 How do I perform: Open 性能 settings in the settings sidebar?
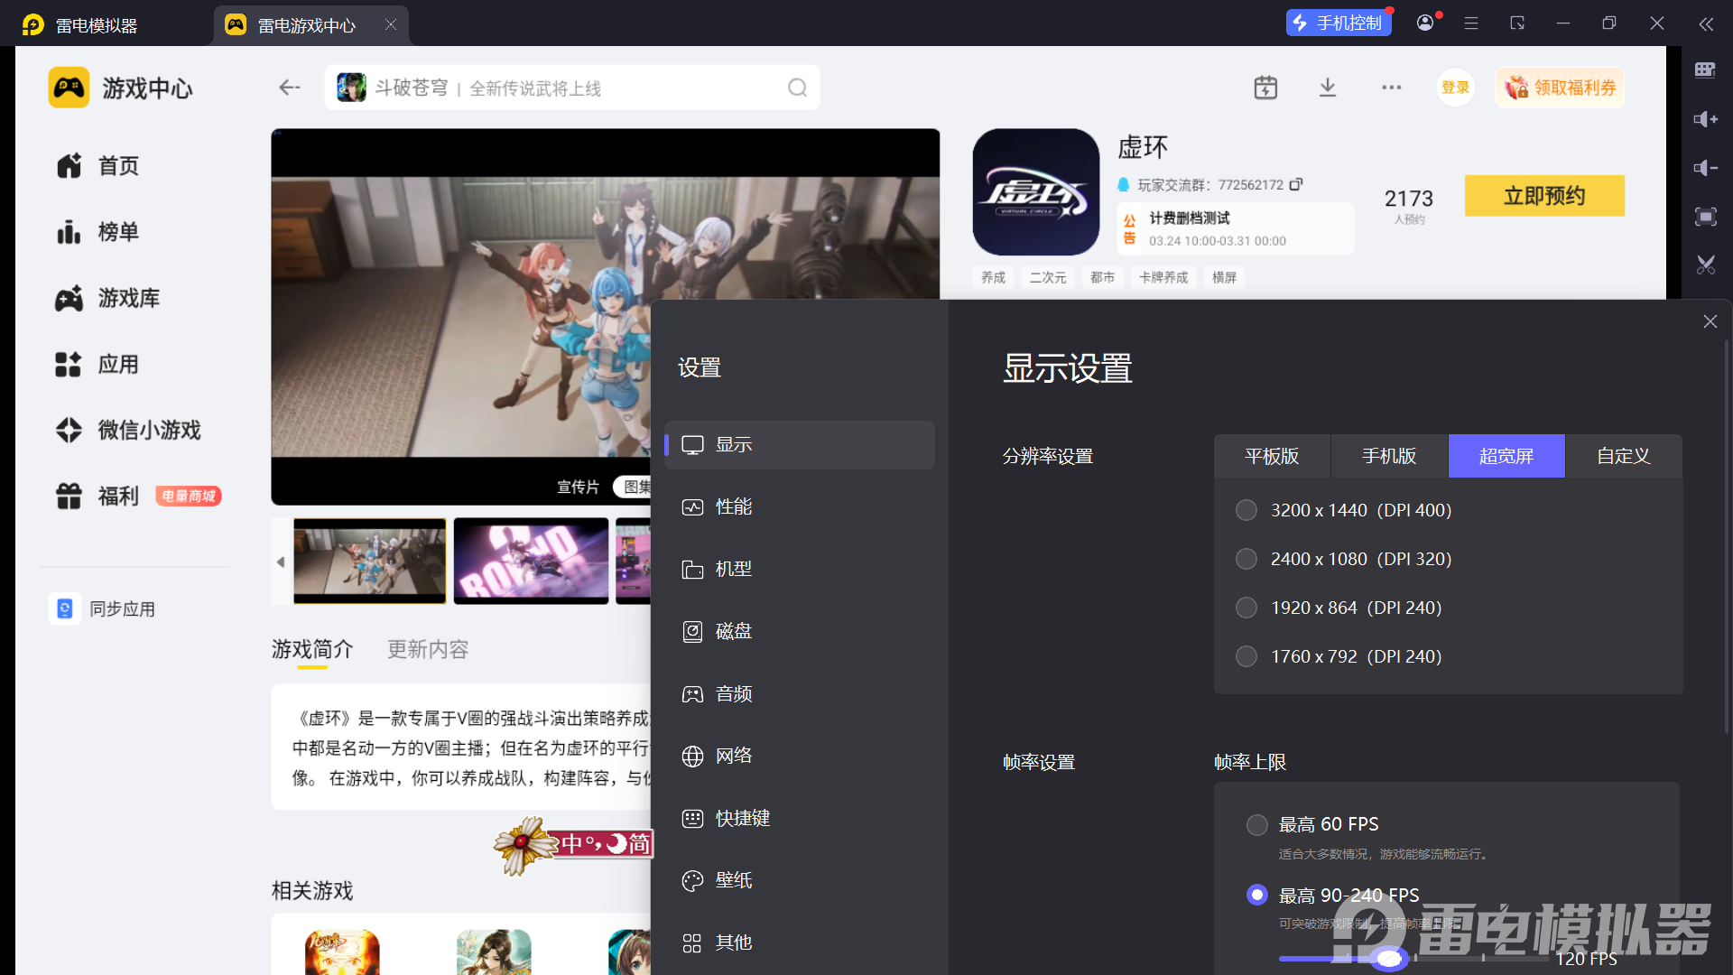pyautogui.click(x=734, y=506)
